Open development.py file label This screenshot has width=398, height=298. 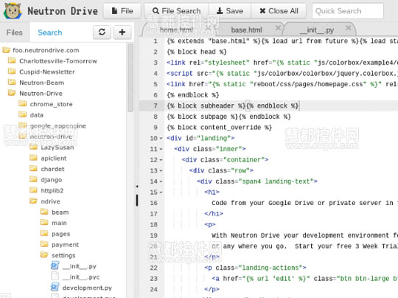coord(87,288)
